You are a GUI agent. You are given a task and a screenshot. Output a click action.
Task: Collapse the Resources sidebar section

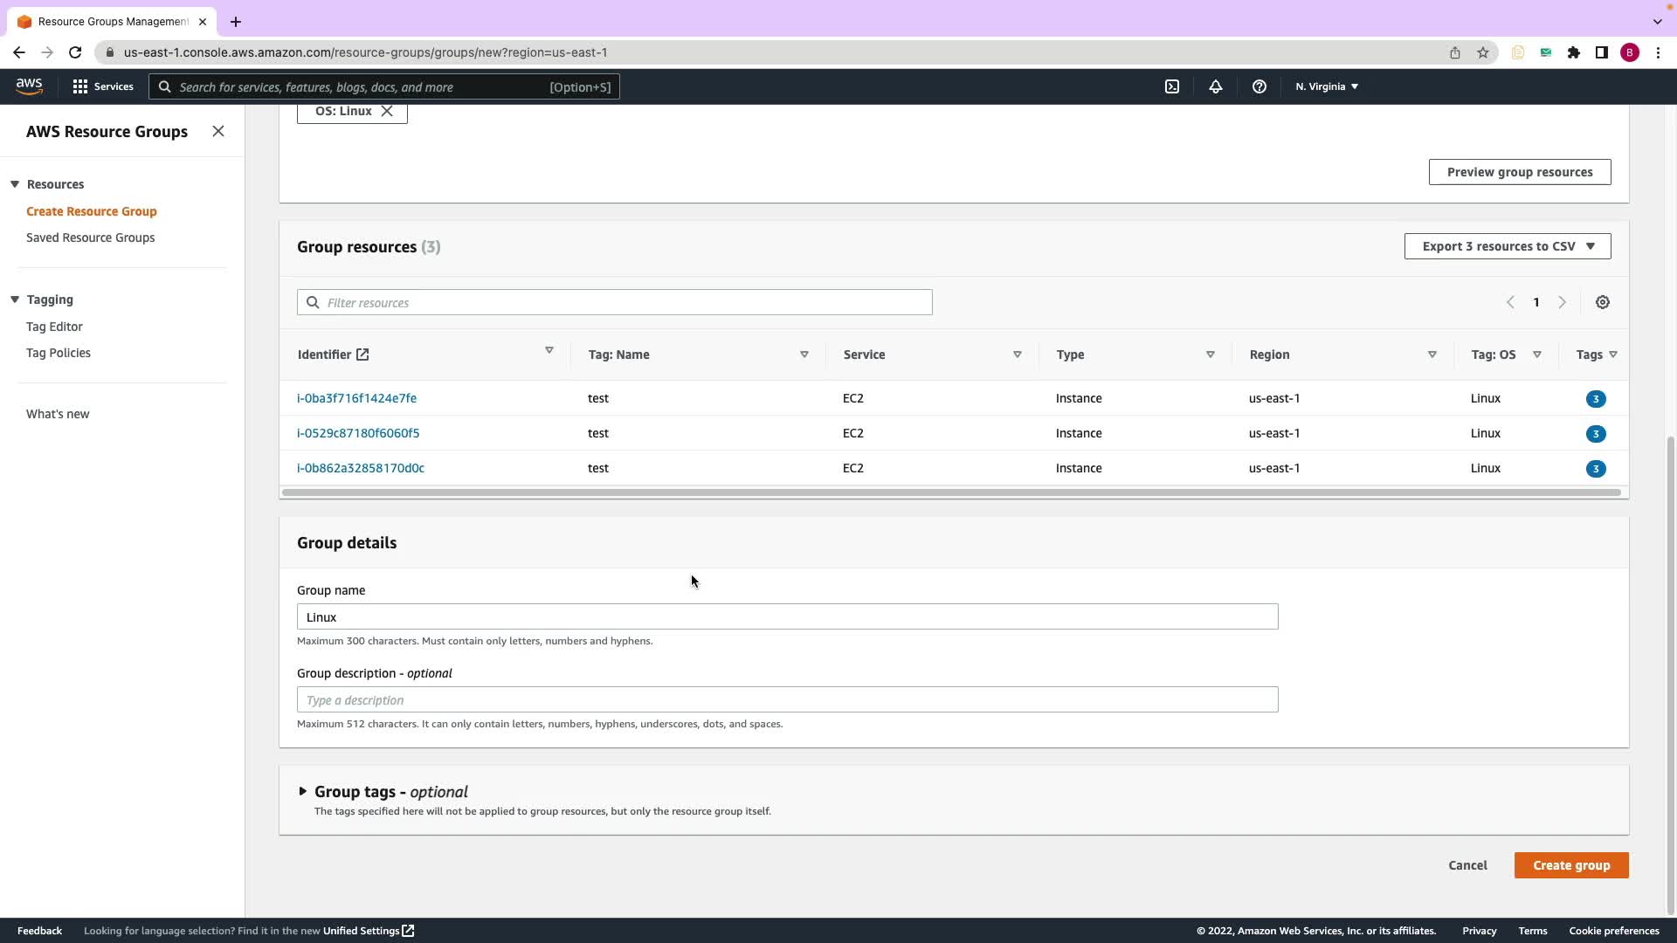15,184
